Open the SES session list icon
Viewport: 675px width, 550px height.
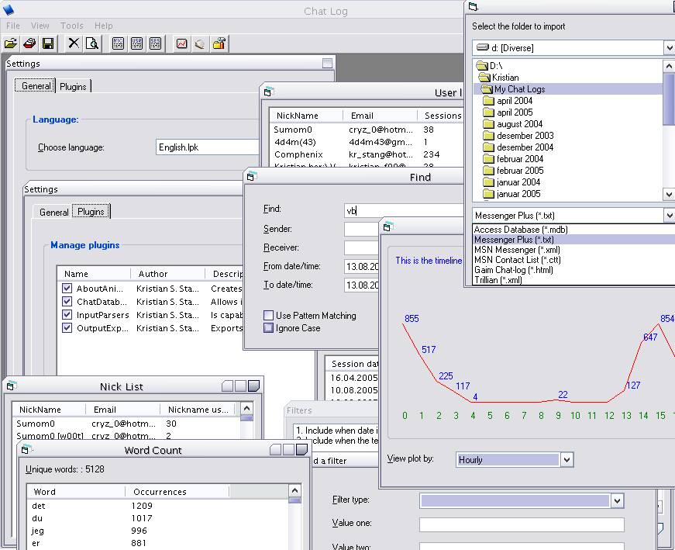point(156,43)
